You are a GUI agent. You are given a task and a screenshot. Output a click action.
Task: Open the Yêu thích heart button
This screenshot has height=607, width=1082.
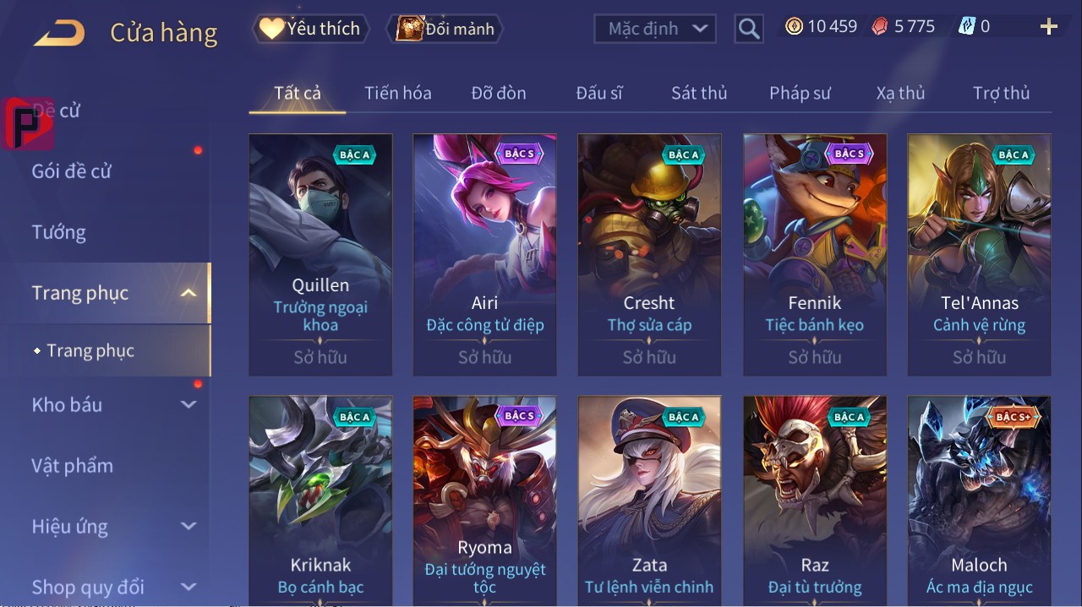pos(309,29)
